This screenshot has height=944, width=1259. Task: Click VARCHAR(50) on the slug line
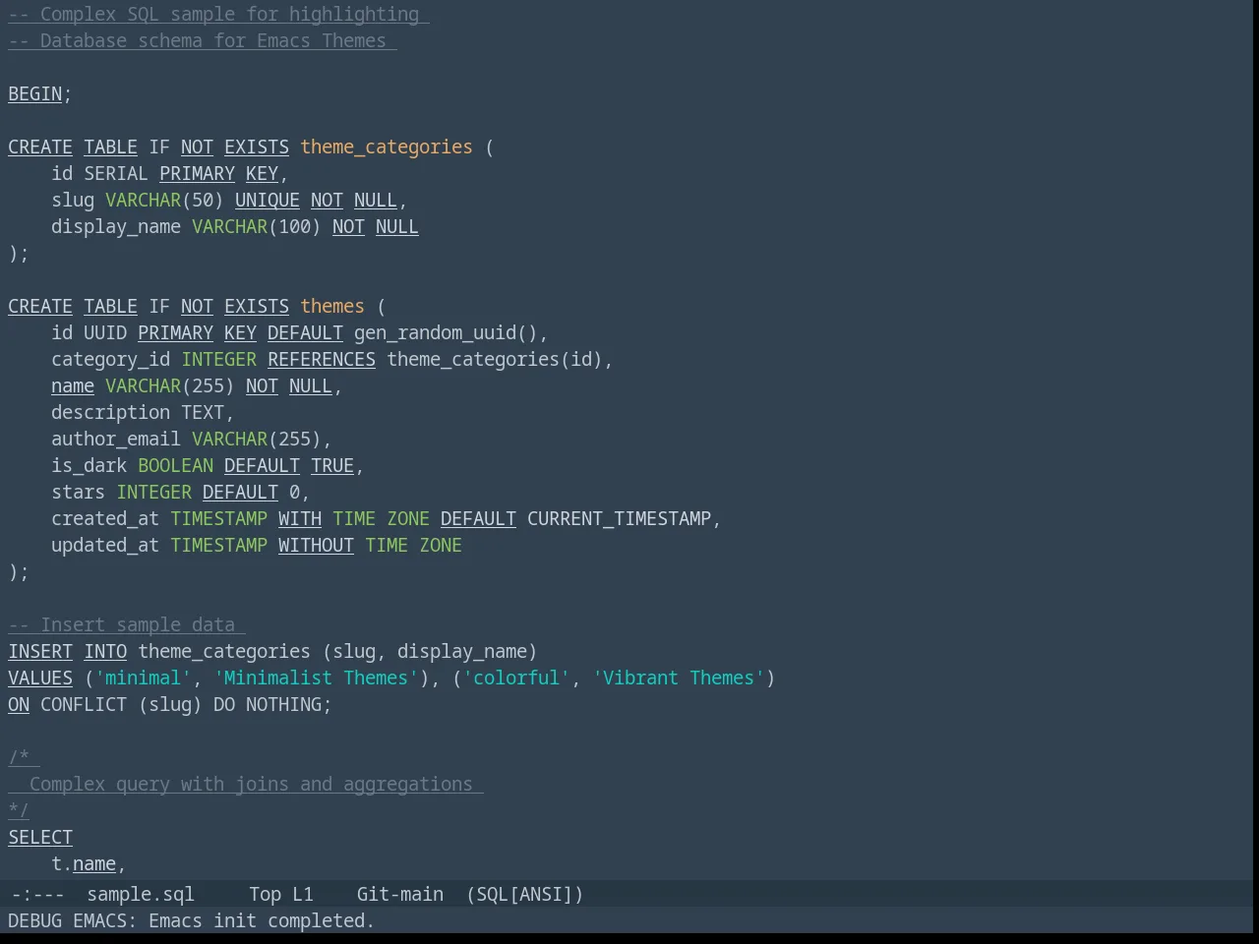164,201
